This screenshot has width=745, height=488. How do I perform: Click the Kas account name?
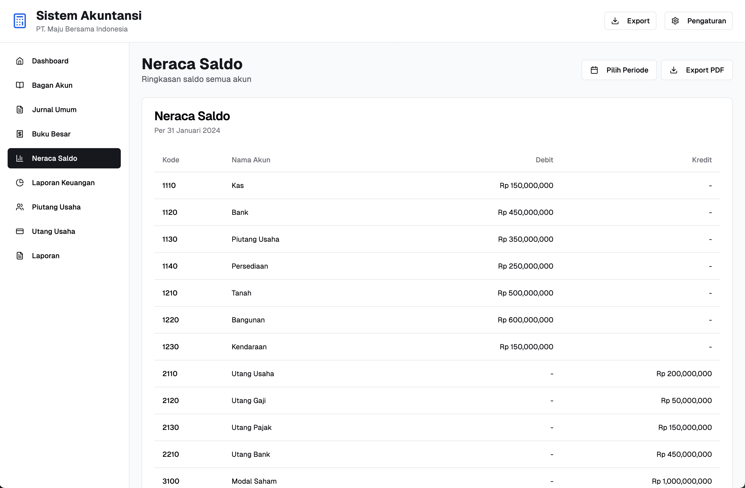[x=238, y=185]
